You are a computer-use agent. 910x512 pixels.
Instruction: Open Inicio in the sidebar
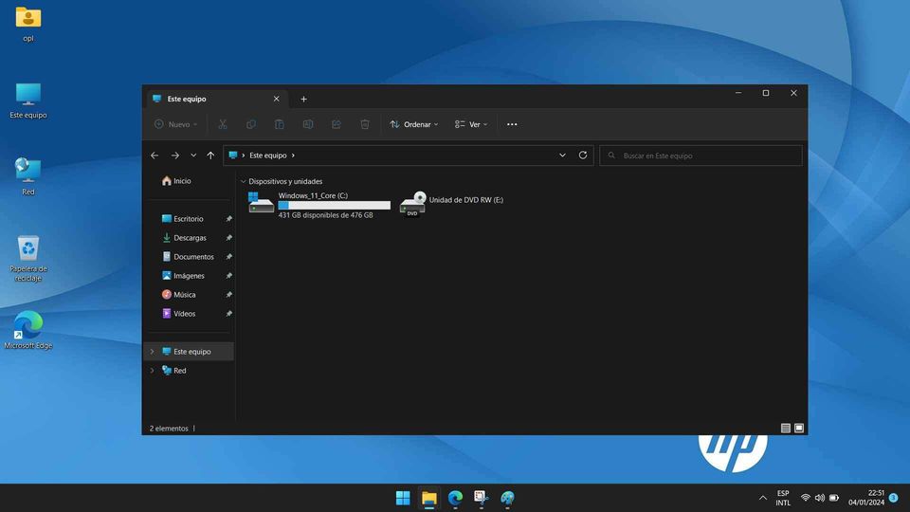(x=176, y=181)
